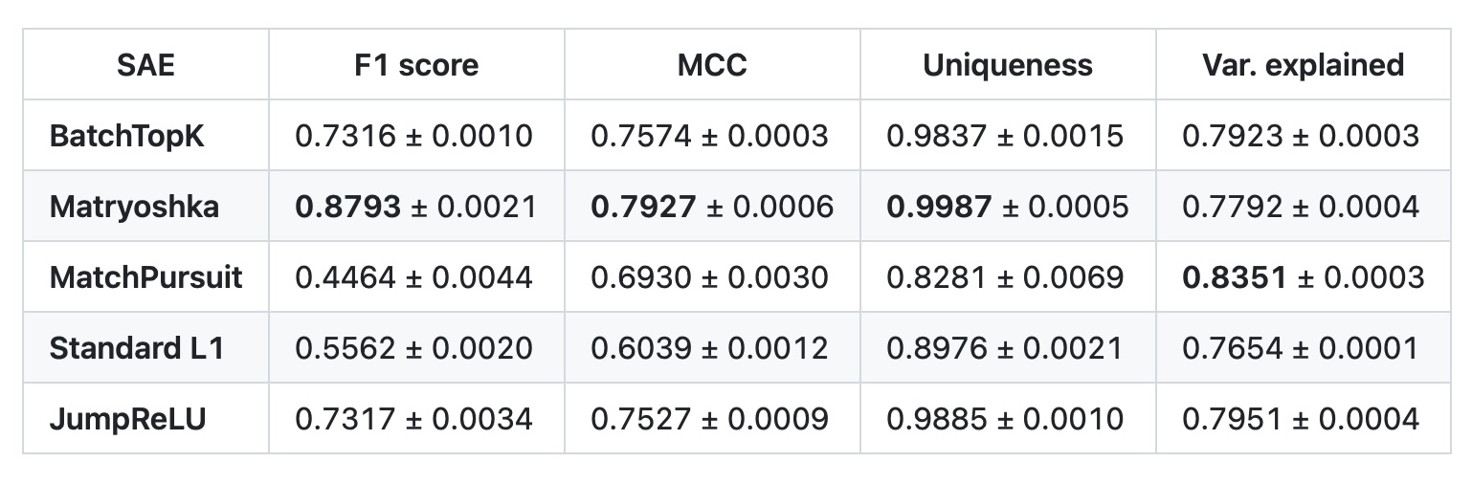Click Matryoshka's Uniqueness value 0.9987

coord(939,206)
